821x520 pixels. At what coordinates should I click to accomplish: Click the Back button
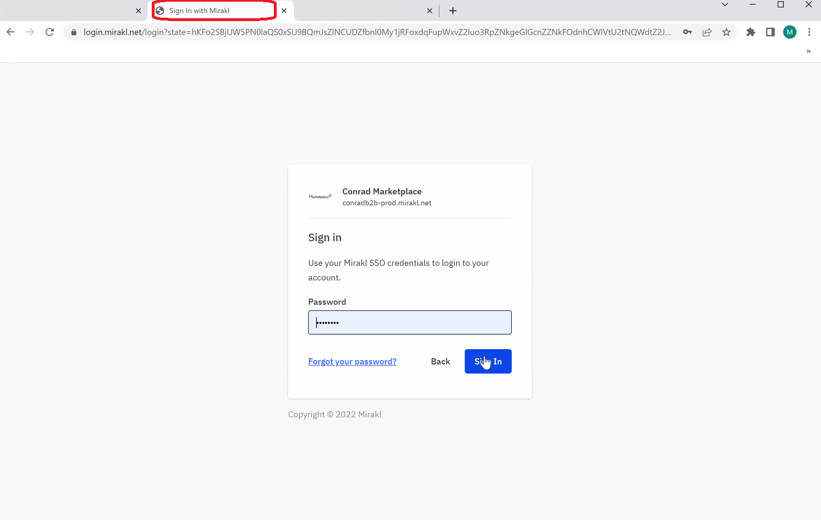click(440, 361)
